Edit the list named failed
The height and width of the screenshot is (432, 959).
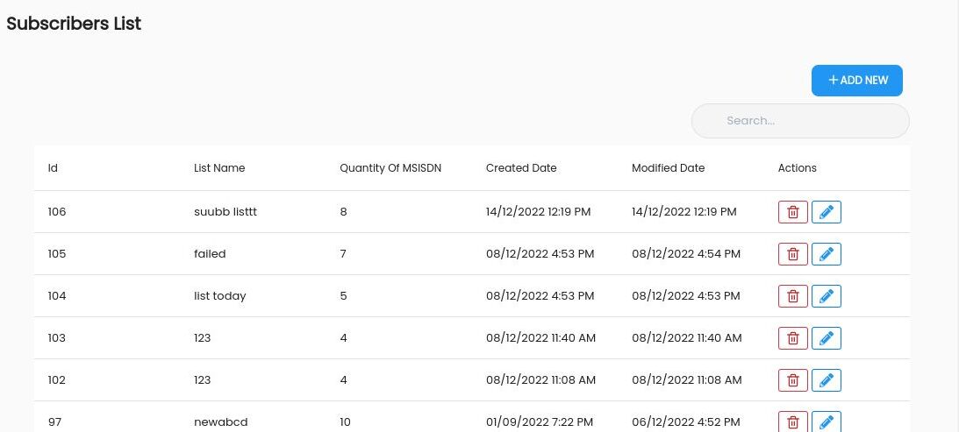[x=827, y=254]
